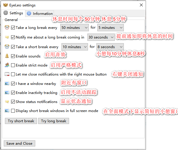The height and width of the screenshot is (152, 178).
Task: Click the blue info icon on Information tab
Action: pos(29,13)
